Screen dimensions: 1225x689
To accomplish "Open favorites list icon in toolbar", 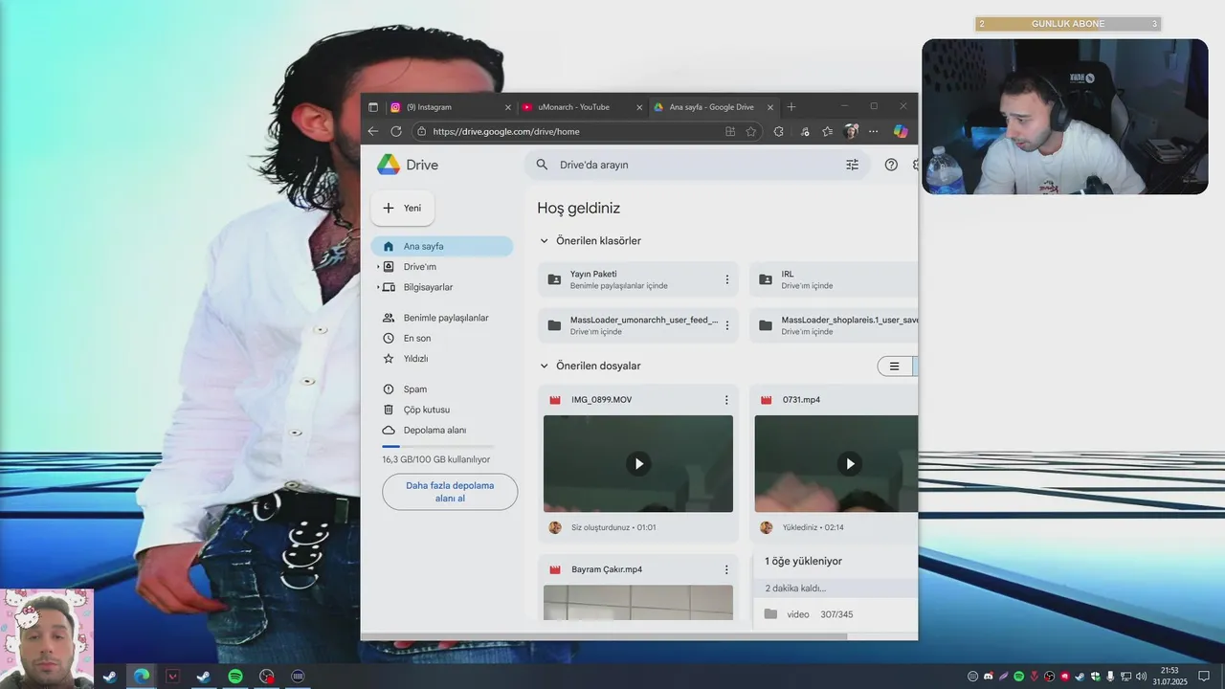I will (x=827, y=131).
